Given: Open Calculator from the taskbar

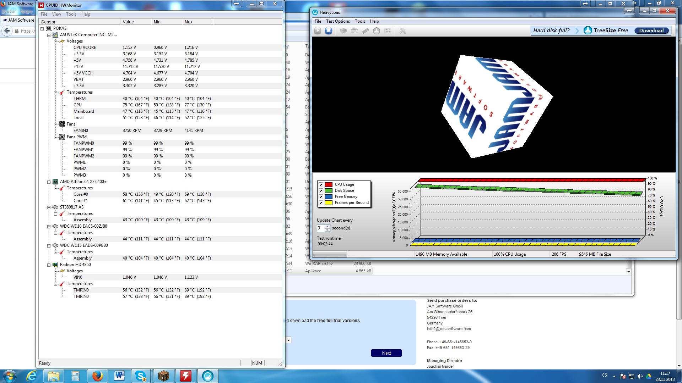Looking at the screenshot, I should coord(75,376).
